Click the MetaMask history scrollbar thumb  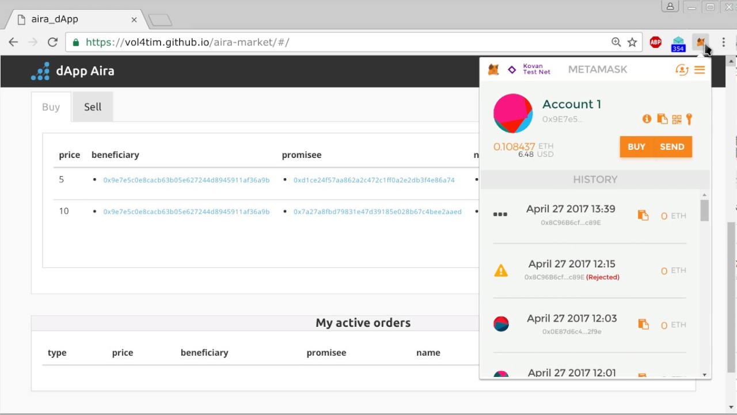click(x=705, y=210)
